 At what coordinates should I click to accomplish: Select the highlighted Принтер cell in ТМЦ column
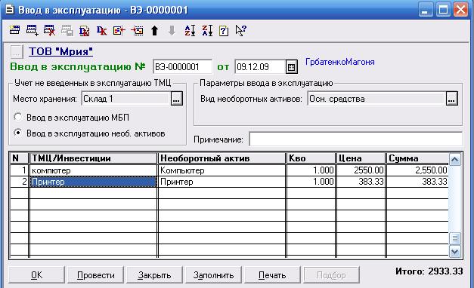point(94,182)
